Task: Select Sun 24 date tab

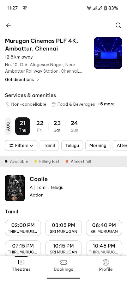Action: tap(74, 126)
